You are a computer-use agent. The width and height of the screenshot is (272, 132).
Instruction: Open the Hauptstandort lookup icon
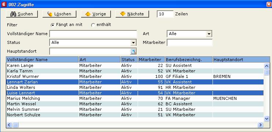coord(133,51)
